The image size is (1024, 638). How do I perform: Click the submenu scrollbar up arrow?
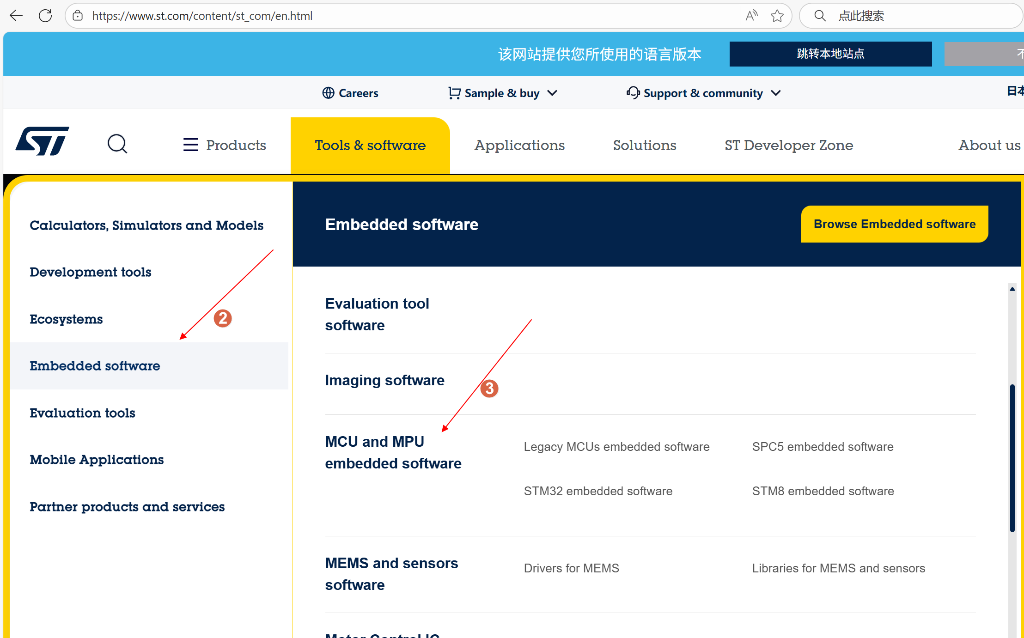[x=1012, y=289]
